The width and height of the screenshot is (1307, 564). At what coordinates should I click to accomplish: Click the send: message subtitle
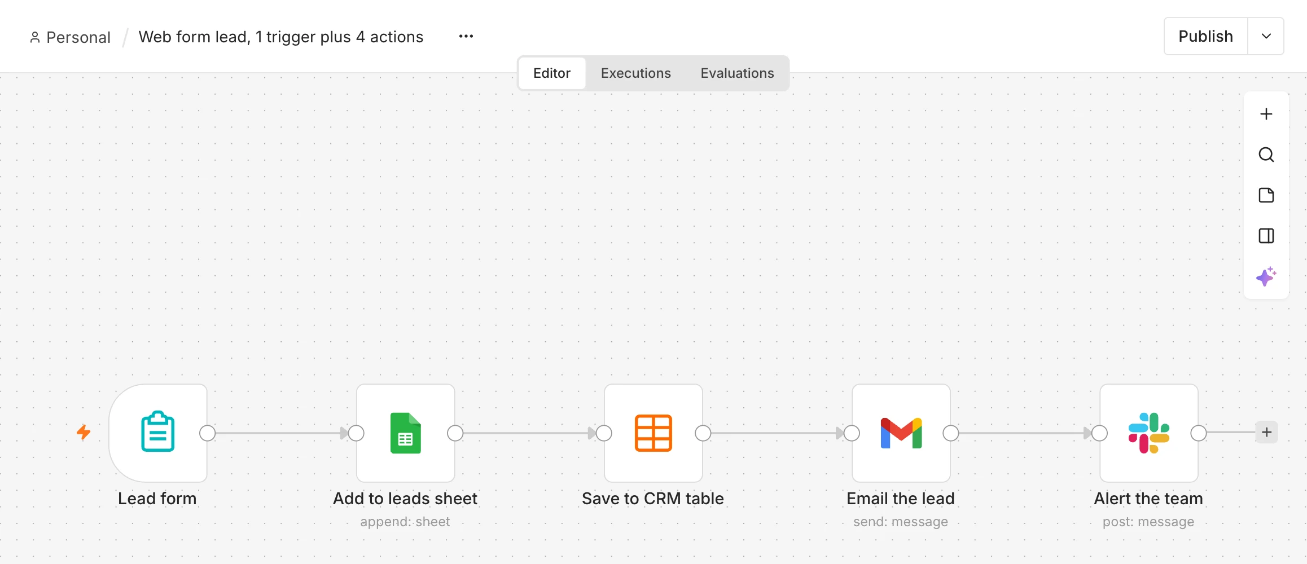tap(901, 522)
